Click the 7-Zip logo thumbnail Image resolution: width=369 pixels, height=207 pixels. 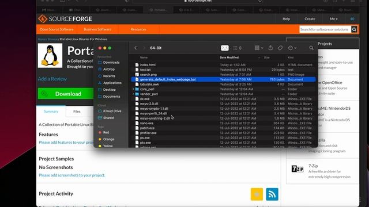click(x=298, y=168)
